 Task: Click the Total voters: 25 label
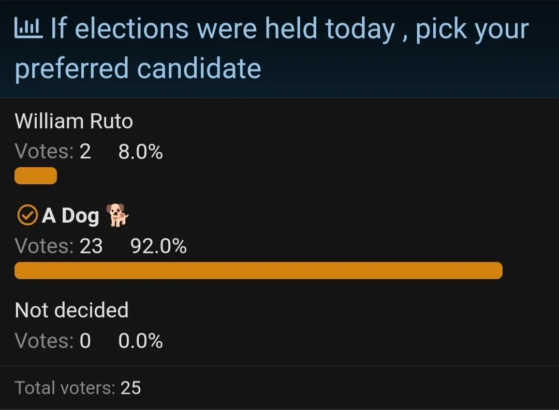[x=78, y=388]
